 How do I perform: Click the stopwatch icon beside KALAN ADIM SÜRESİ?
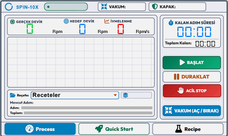[171, 23]
